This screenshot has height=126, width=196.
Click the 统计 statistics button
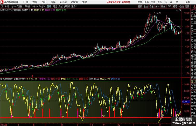pos(157,6)
